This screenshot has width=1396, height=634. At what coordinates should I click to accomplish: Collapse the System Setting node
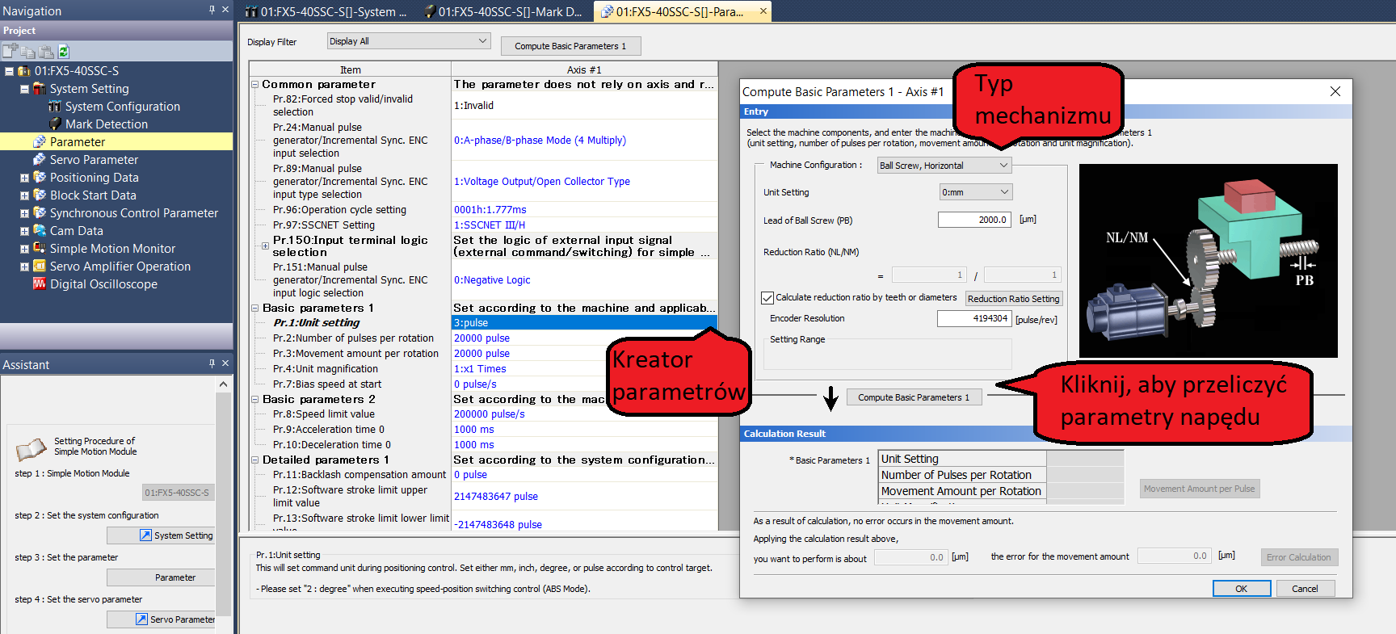click(24, 89)
